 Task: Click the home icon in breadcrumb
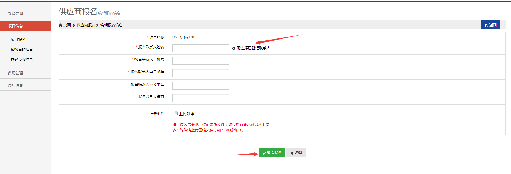click(60, 25)
